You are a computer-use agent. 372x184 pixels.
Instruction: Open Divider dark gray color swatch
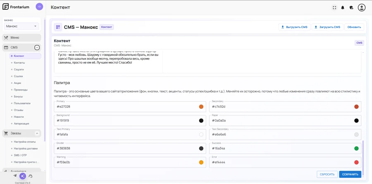(201, 149)
